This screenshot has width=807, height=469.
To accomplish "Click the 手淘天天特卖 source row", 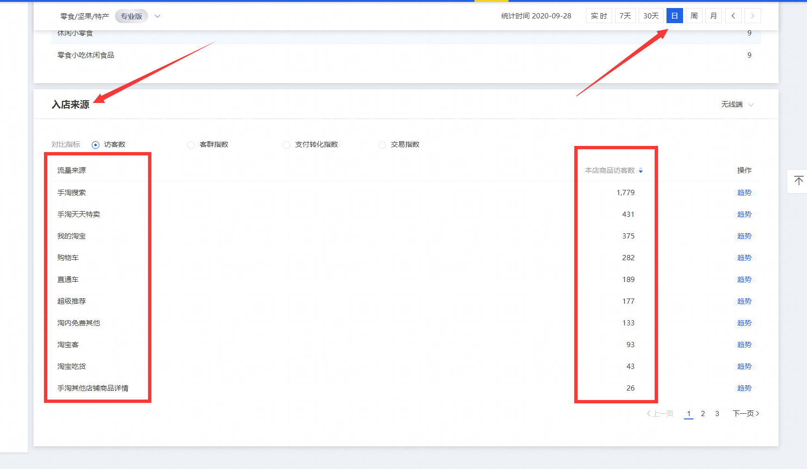I will click(406, 214).
